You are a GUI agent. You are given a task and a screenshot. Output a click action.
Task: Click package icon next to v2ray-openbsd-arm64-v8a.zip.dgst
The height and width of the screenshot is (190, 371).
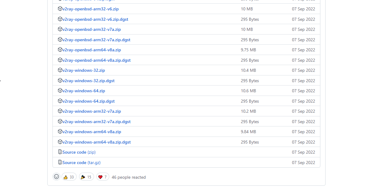(60, 60)
